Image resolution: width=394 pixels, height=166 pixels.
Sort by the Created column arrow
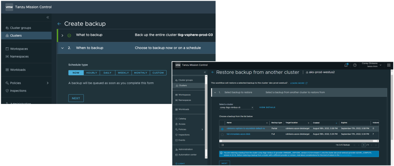click(x=336, y=123)
